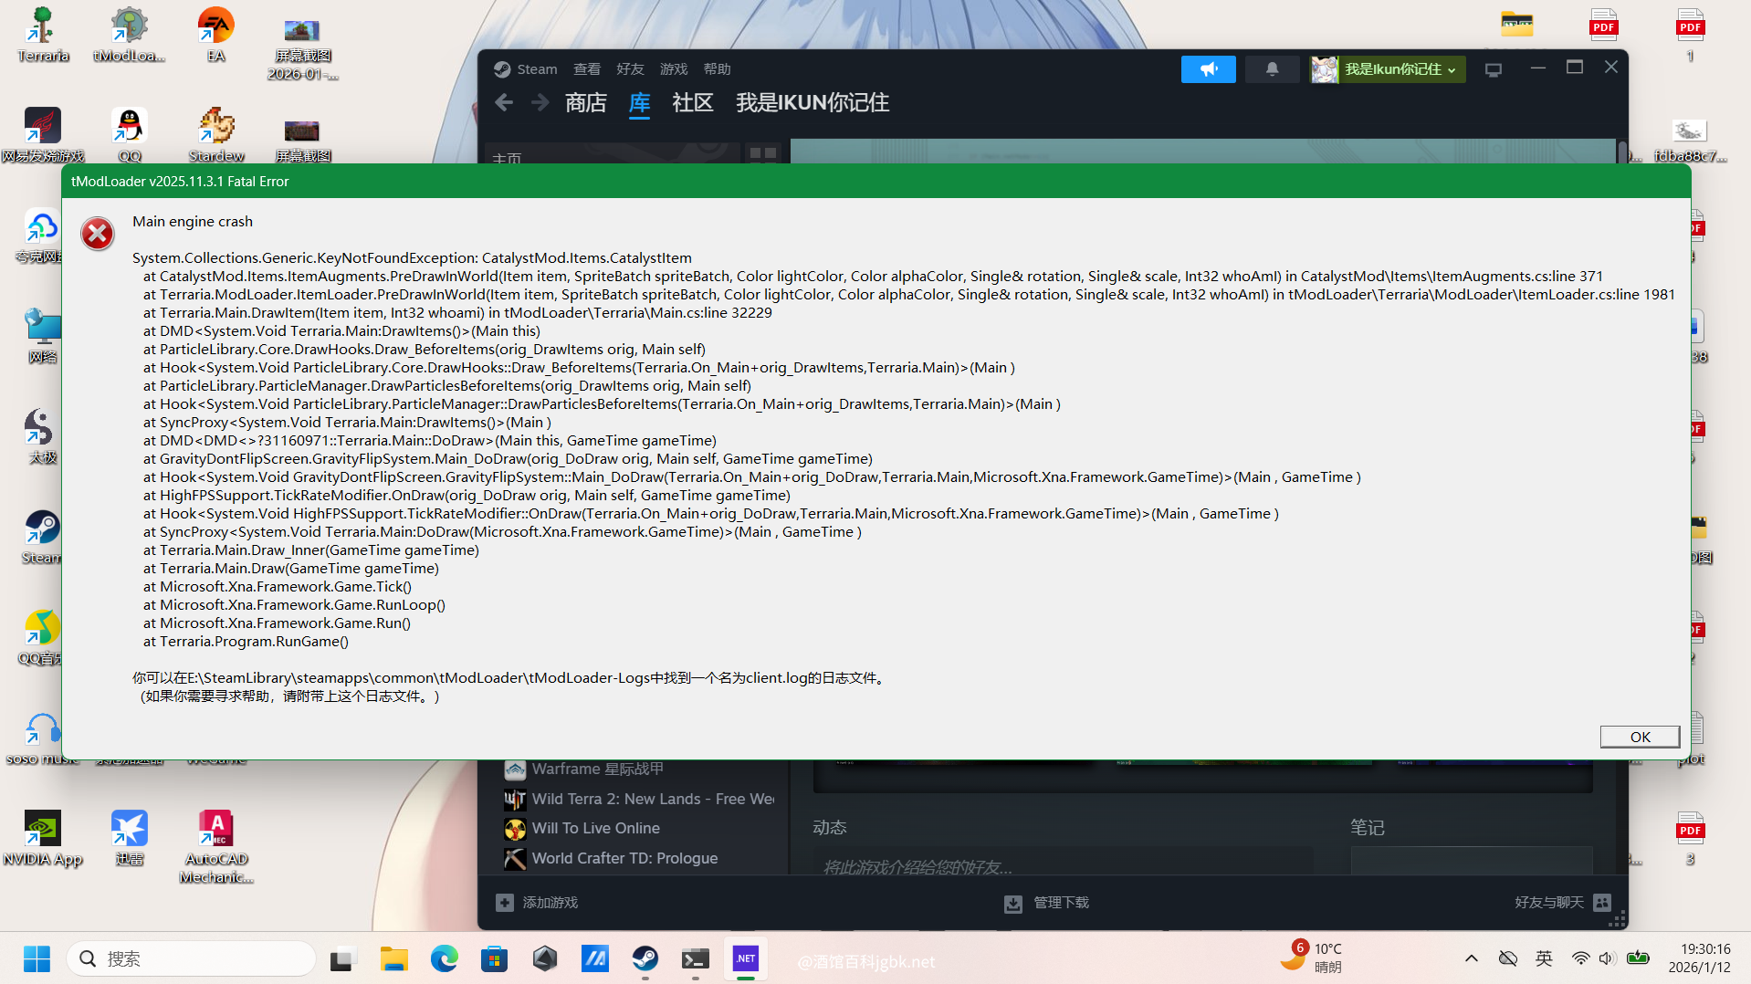The width and height of the screenshot is (1751, 984).
Task: Open Steam notifications bell
Action: click(1271, 69)
